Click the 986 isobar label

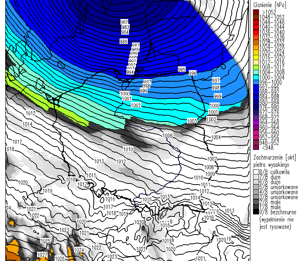(124, 41)
